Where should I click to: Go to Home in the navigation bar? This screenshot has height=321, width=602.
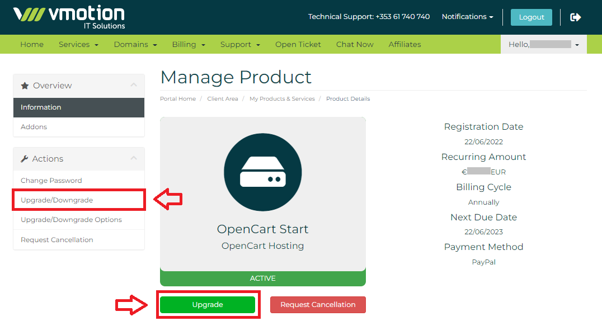(32, 45)
